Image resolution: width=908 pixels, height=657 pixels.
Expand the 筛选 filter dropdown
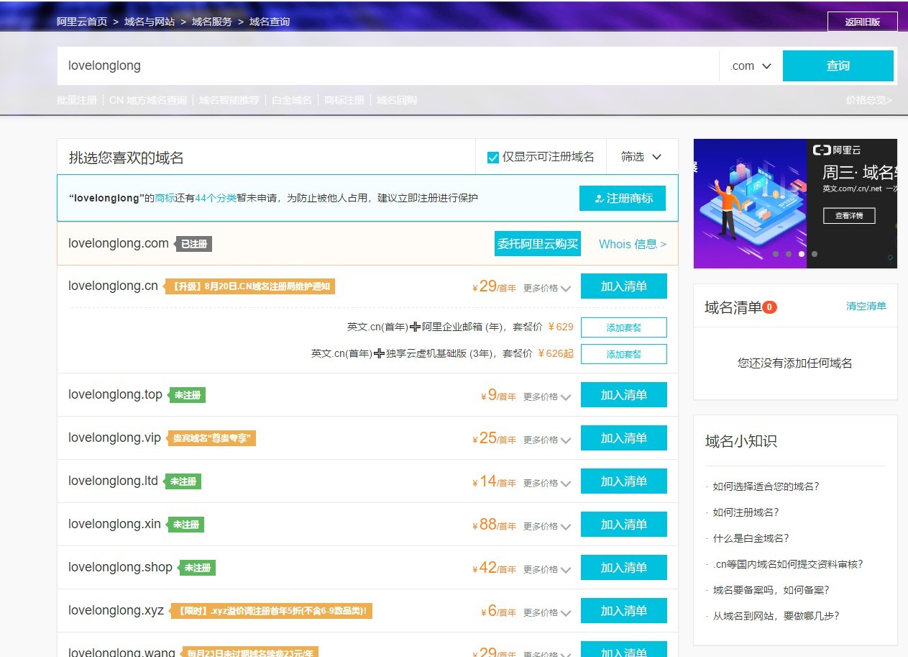tap(639, 156)
